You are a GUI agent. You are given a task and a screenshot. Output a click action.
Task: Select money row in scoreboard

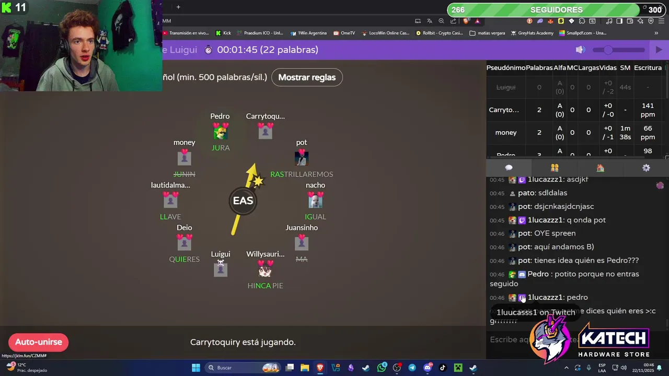click(x=575, y=133)
